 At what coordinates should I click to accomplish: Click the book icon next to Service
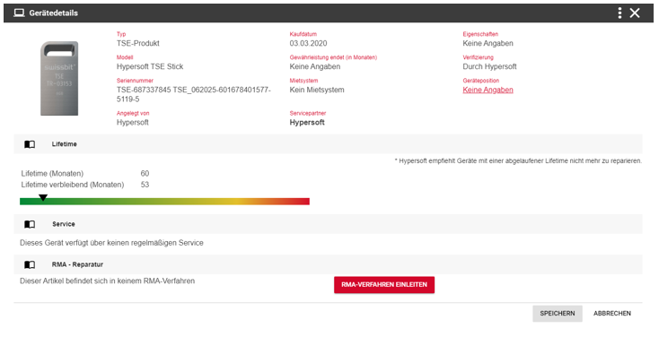pyautogui.click(x=30, y=224)
